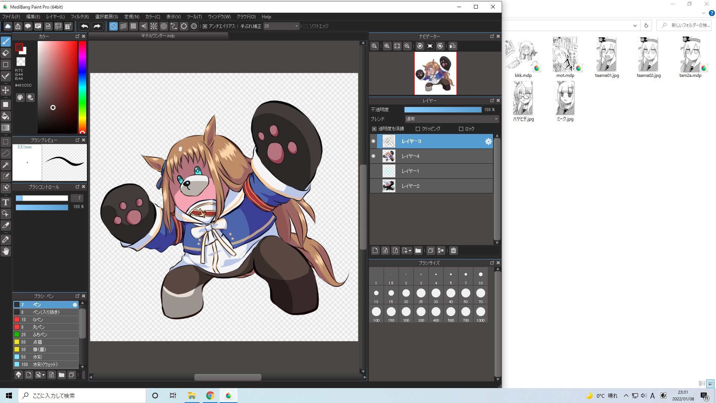Select the Gペン brush
The image size is (716, 403).
[x=46, y=320]
